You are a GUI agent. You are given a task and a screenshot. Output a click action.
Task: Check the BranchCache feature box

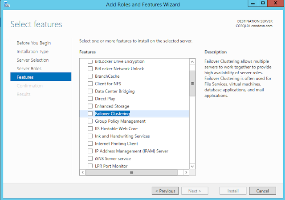(x=90, y=76)
